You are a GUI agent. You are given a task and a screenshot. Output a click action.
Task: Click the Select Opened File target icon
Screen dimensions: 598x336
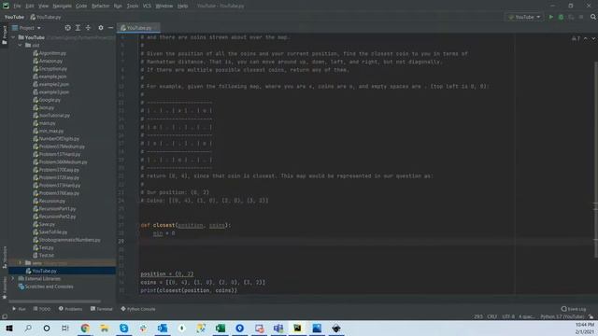67,28
